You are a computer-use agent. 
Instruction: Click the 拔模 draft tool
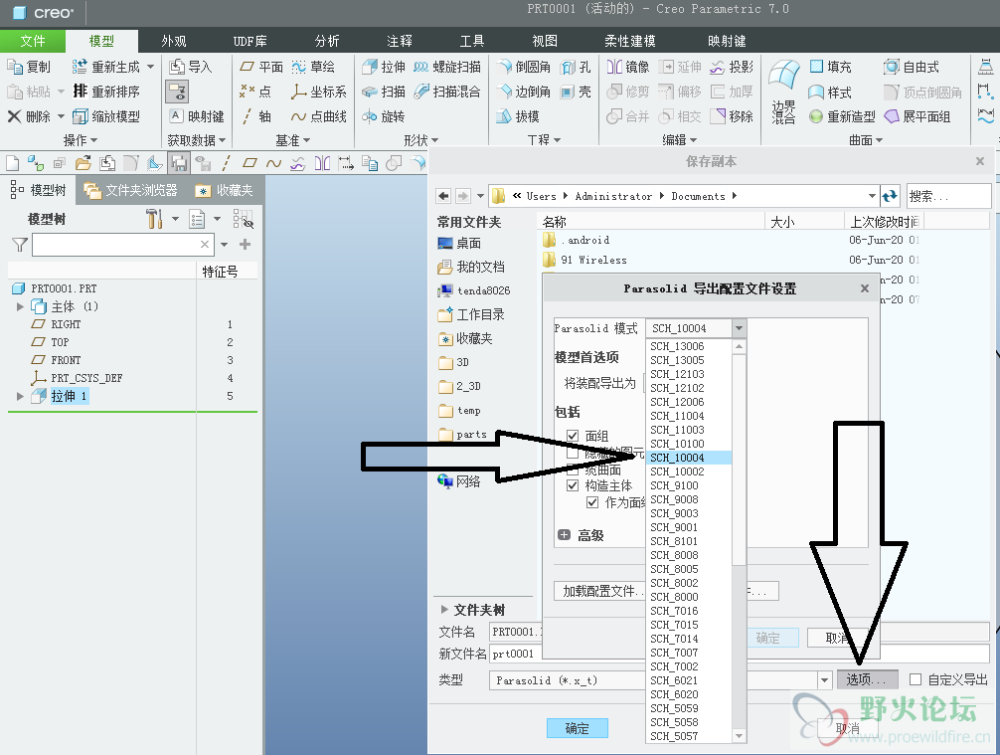point(518,116)
